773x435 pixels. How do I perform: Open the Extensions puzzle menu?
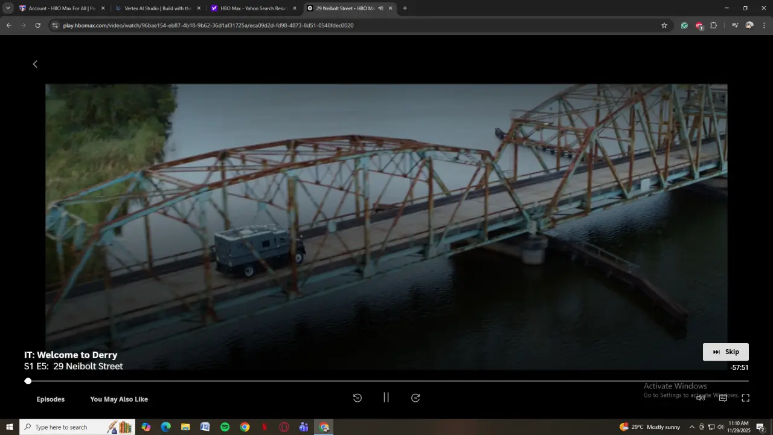714,25
